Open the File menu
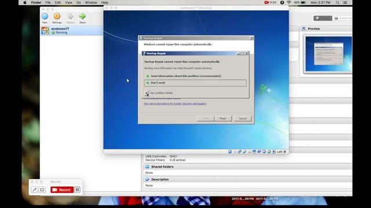This screenshot has width=371, height=208. pos(48,2)
